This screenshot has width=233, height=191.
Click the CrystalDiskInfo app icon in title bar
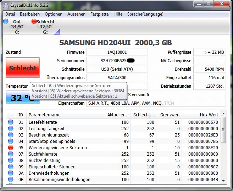tap(6, 5)
